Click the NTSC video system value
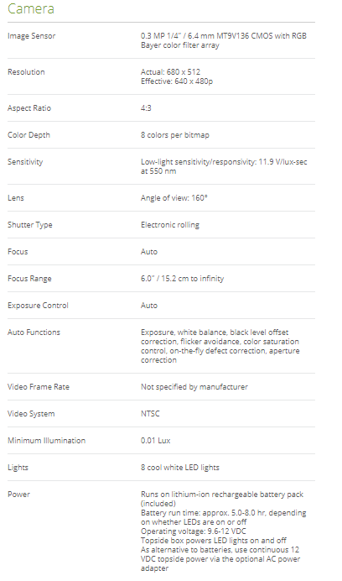Viewport: 342px width, 581px height. click(150, 414)
